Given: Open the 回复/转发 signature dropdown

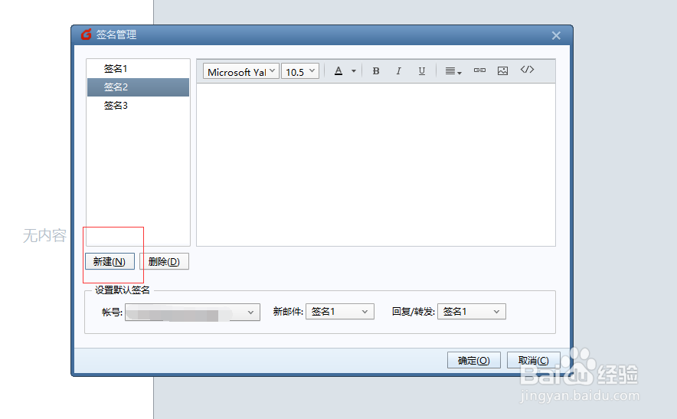Looking at the screenshot, I should coord(472,312).
